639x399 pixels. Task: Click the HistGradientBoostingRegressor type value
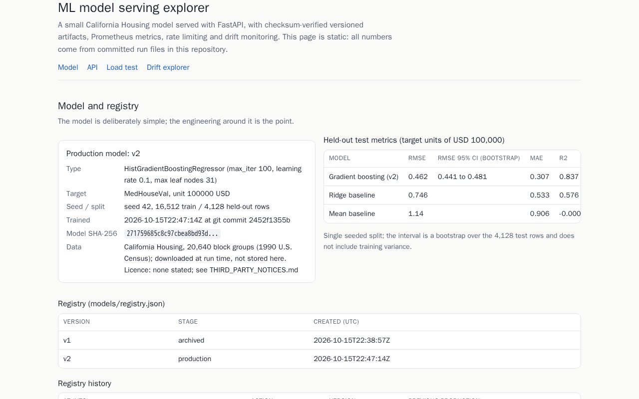tap(213, 175)
